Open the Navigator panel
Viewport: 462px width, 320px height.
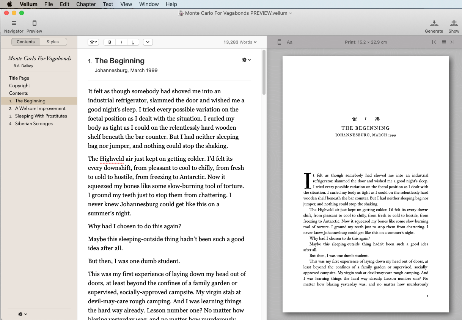[x=14, y=26]
